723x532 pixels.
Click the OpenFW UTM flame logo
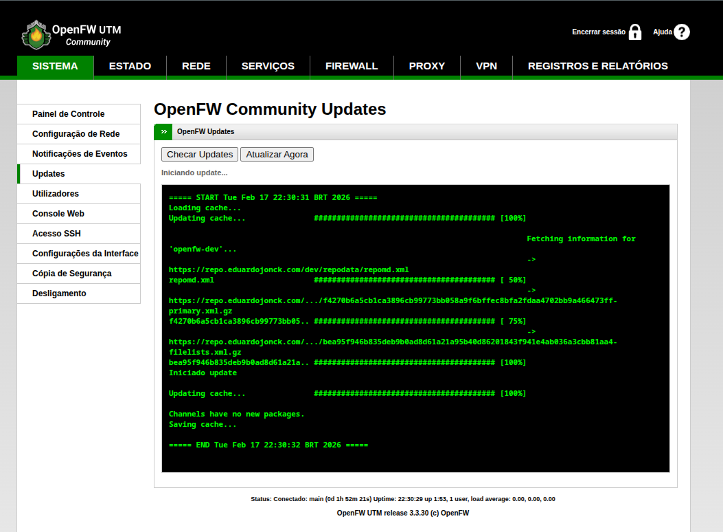[x=36, y=34]
